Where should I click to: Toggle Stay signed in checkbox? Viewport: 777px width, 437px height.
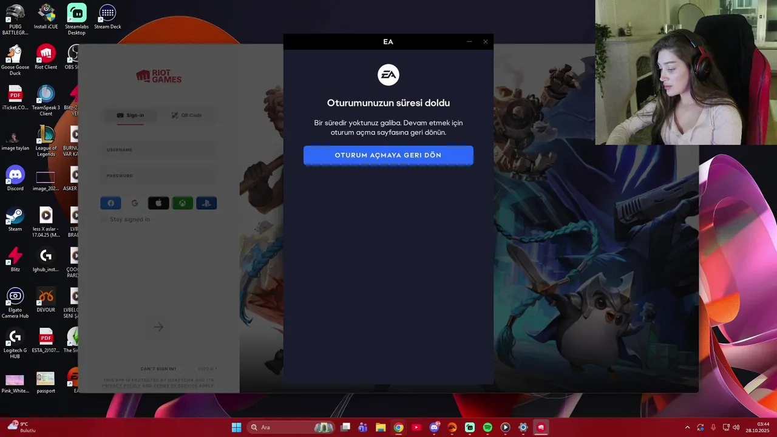click(104, 219)
